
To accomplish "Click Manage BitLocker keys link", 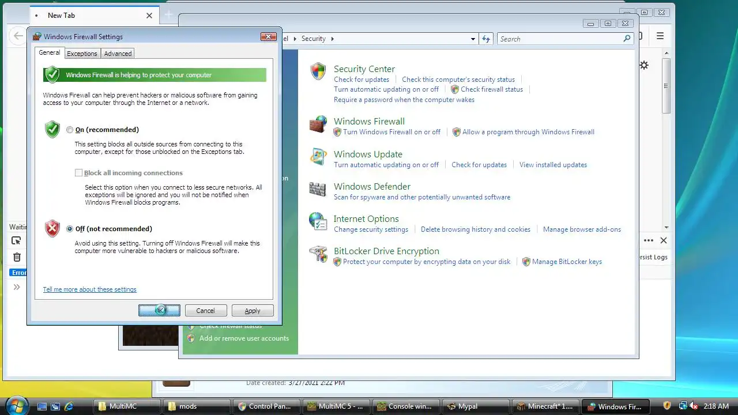I will pyautogui.click(x=567, y=262).
